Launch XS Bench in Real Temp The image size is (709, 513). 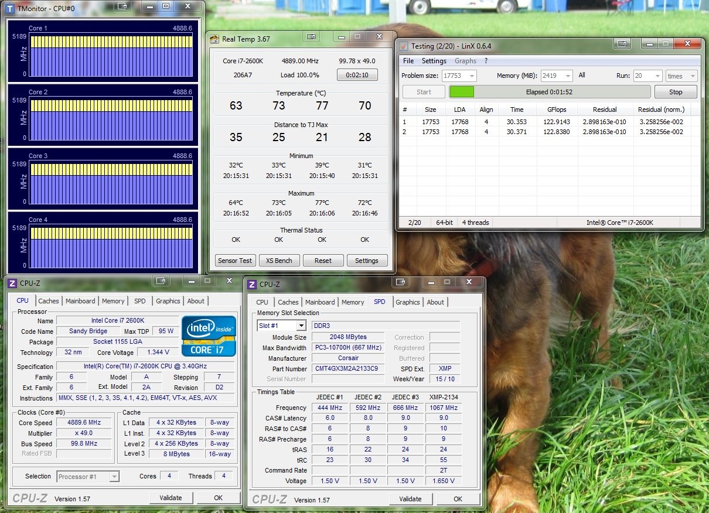279,261
